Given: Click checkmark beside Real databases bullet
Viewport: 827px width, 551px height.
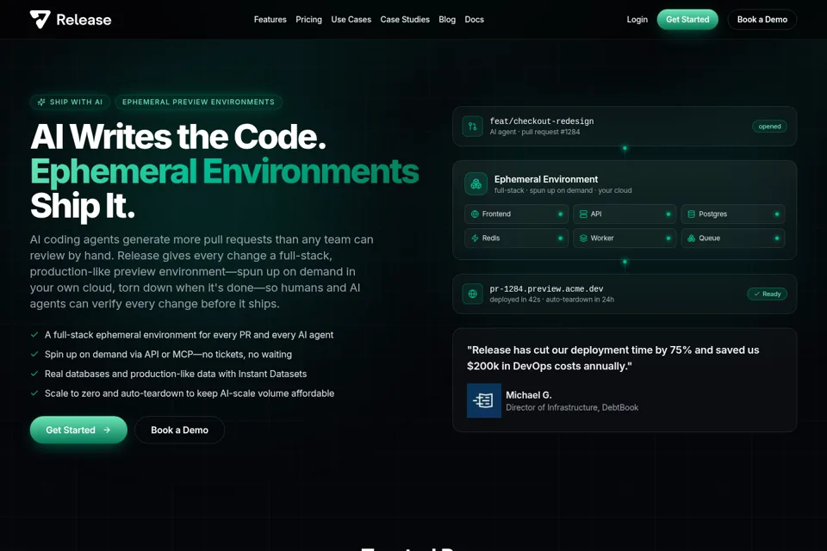Looking at the screenshot, I should tap(34, 374).
